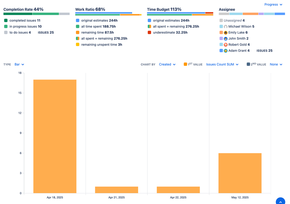This screenshot has width=290, height=204.
Task: Open the Progress dropdown menu
Action: pyautogui.click(x=273, y=4)
